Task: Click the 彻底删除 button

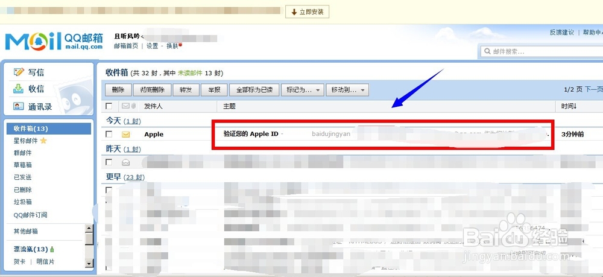Action: (x=153, y=90)
